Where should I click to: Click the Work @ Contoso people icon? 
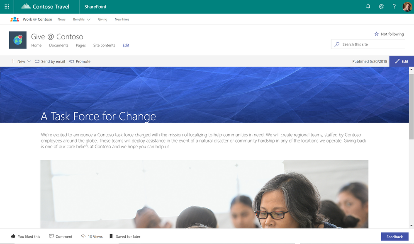15,19
